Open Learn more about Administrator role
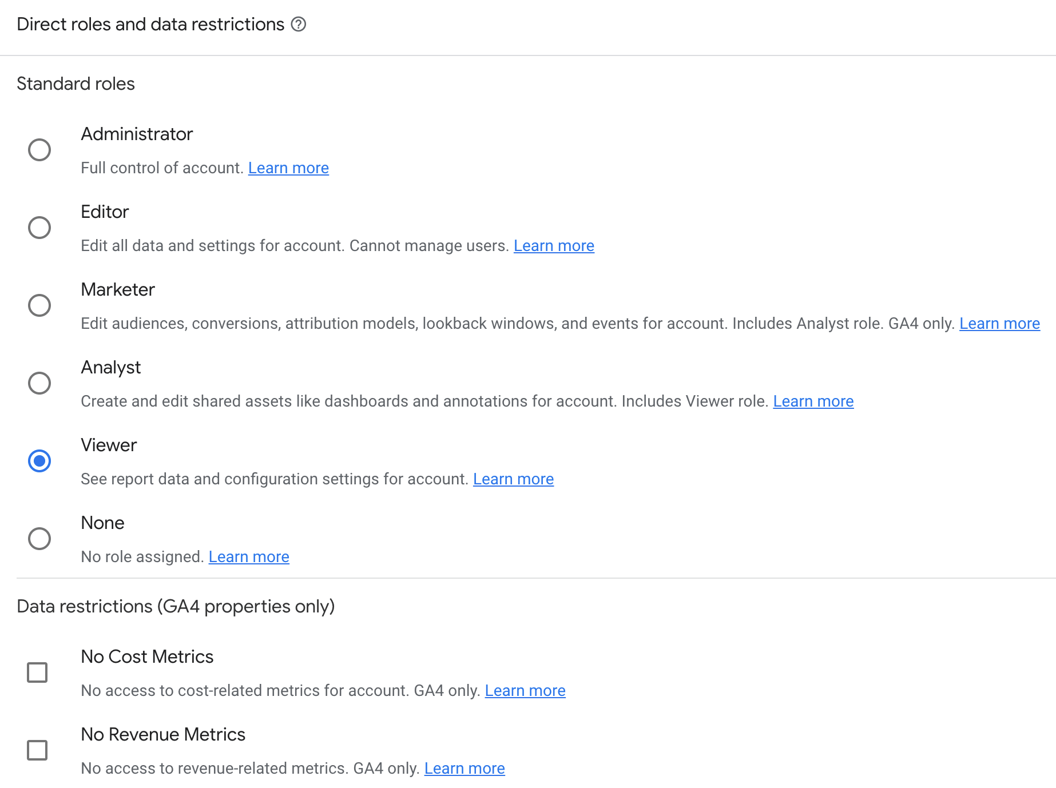Screen dimensions: 1056x788 [288, 168]
